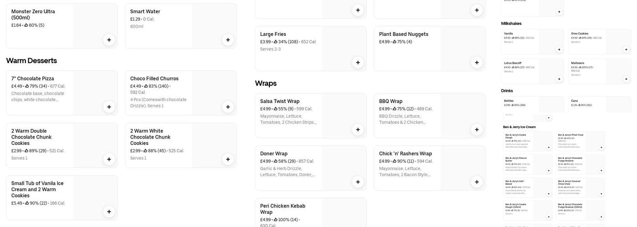This screenshot has height=227, width=637.
Task: Add Large Fries to the order
Action: [358, 63]
